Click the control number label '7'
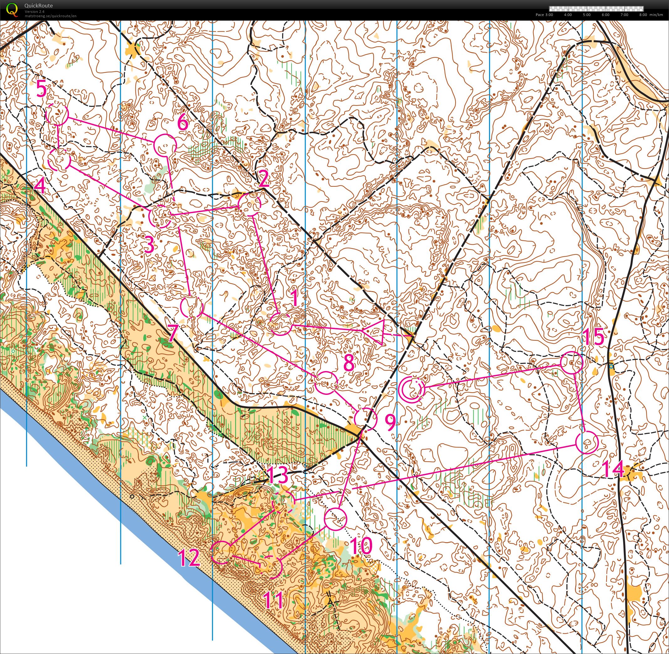This screenshot has width=669, height=654. [172, 333]
